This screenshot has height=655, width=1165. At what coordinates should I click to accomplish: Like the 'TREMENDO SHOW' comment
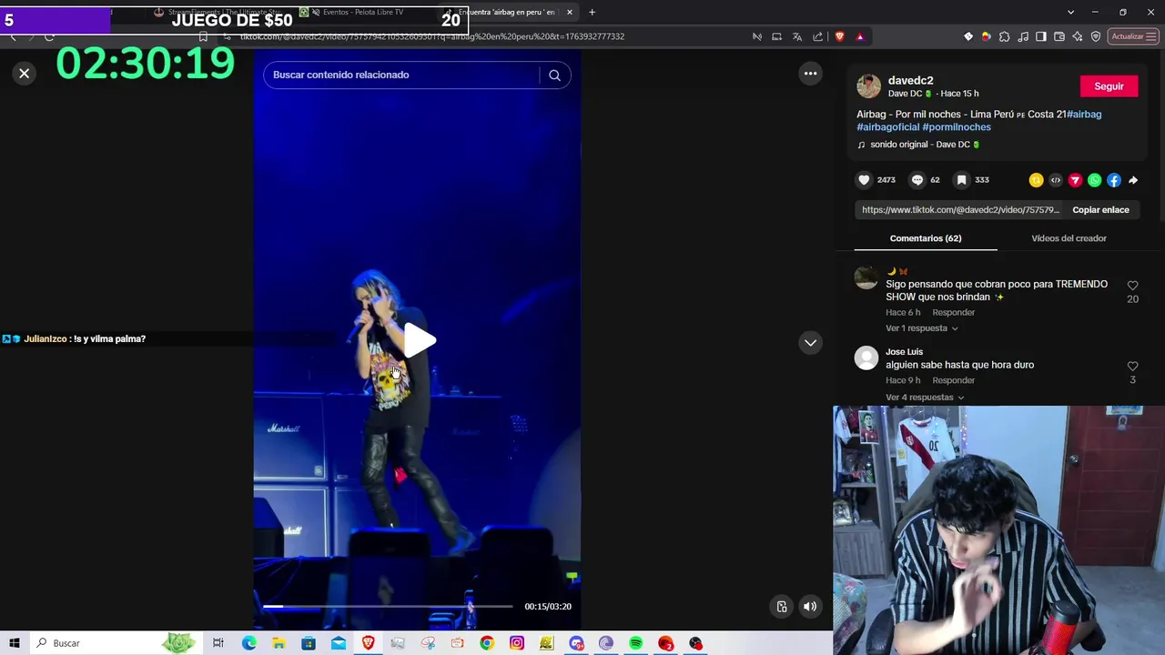pyautogui.click(x=1132, y=286)
